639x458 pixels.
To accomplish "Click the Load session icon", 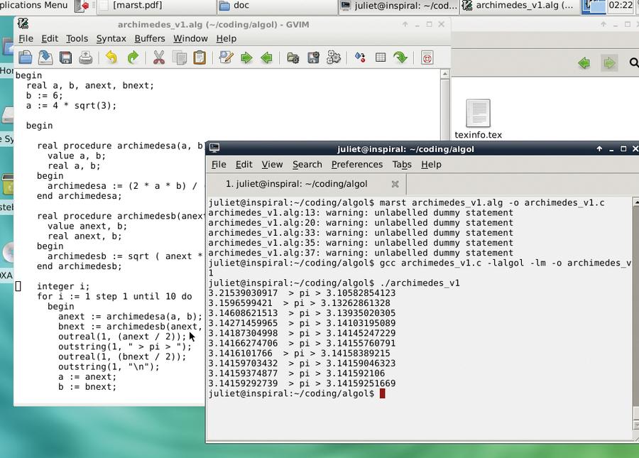I will tap(293, 58).
